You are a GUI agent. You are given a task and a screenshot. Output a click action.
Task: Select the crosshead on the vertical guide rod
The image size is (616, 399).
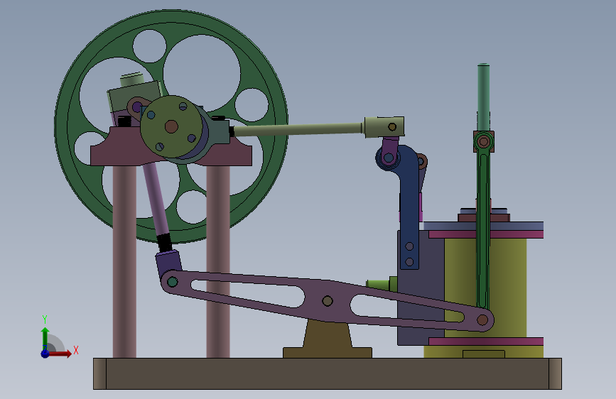click(x=484, y=141)
